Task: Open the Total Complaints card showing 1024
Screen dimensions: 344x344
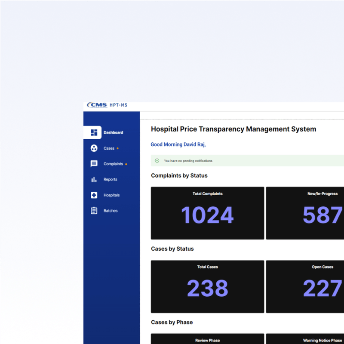Action: tap(207, 212)
